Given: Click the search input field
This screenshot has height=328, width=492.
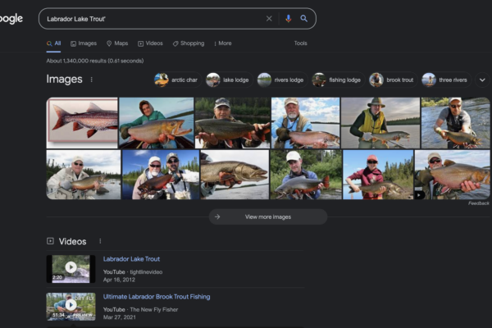Looking at the screenshot, I should coord(152,18).
